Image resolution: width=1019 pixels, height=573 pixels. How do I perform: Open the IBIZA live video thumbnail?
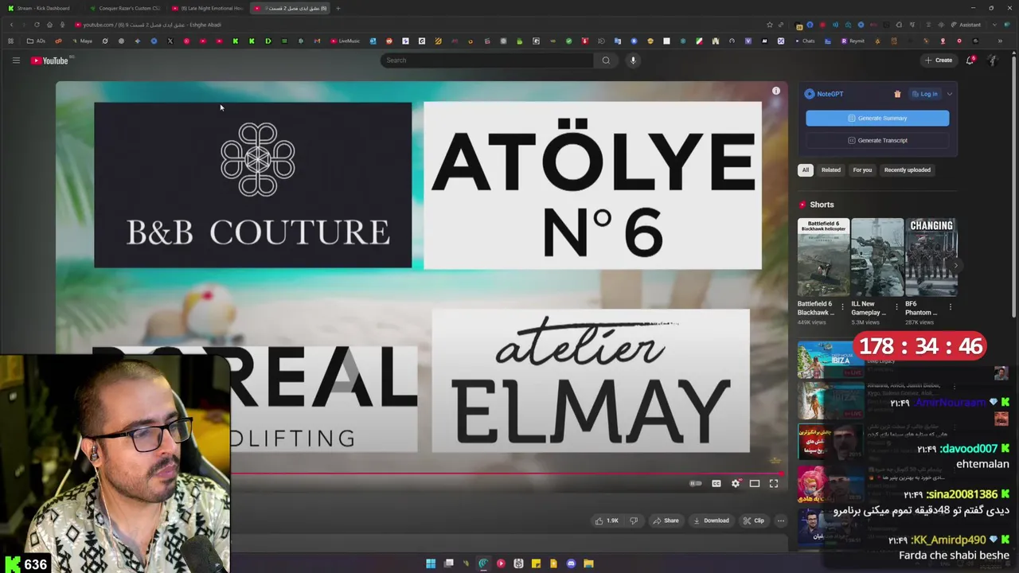point(830,360)
